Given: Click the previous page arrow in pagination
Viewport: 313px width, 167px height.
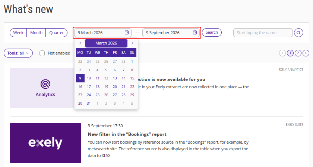Looking at the screenshot, I should click(x=282, y=53).
